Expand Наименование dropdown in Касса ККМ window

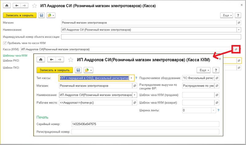click(x=135, y=95)
